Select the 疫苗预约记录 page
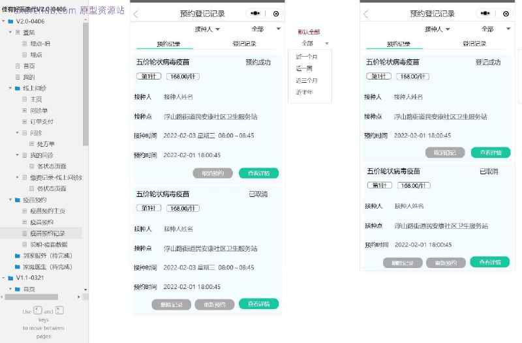Image resolution: width=522 pixels, height=343 pixels. (x=48, y=233)
